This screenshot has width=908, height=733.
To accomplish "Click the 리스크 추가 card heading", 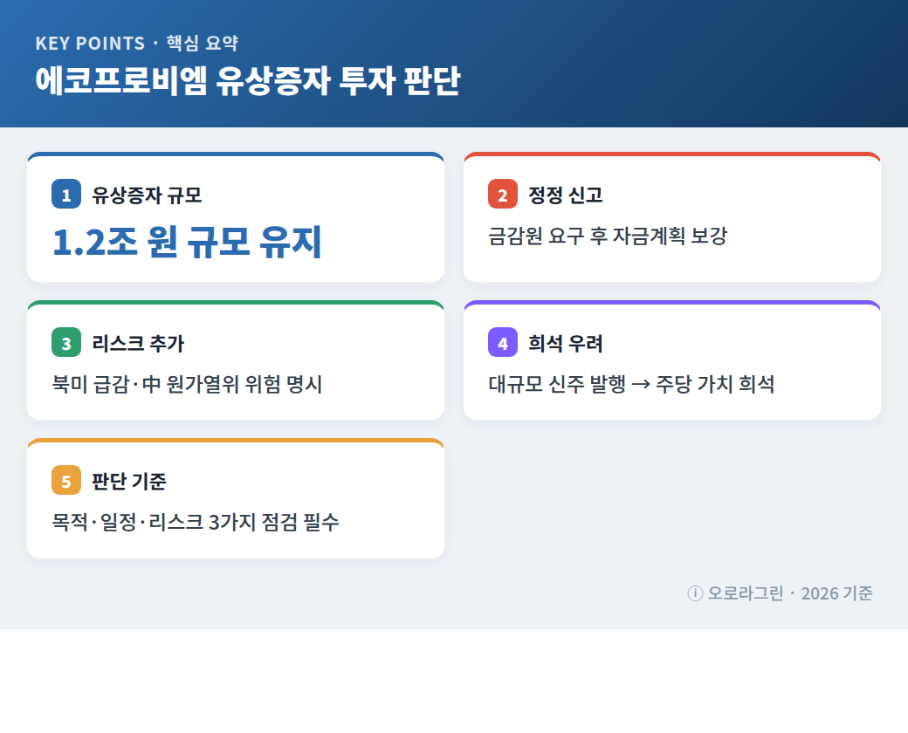I will pos(138,343).
